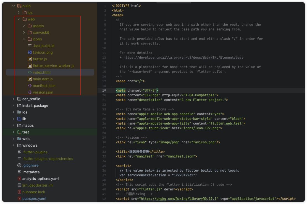Click the lib source folder icon

(x=19, y=119)
